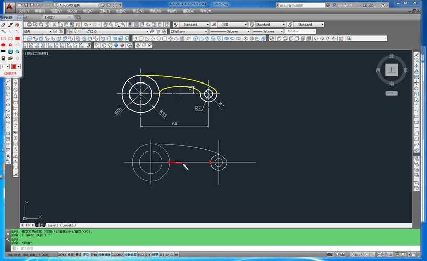427x261 pixels.
Task: Pick filled red rectangle tool in floating palette
Action: 17,39
